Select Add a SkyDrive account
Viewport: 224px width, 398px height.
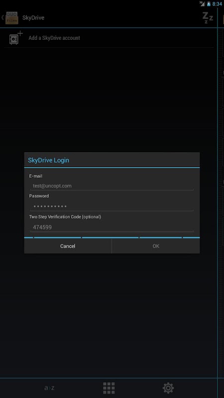109,38
